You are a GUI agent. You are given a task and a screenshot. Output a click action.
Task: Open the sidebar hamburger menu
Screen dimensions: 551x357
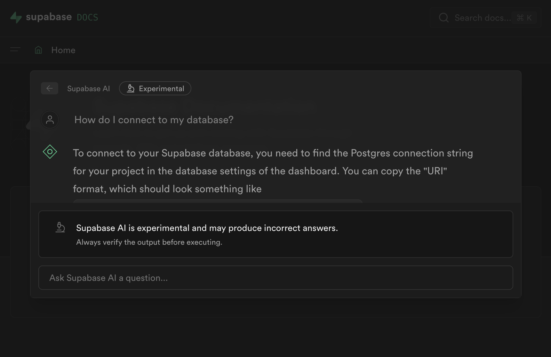point(14,50)
